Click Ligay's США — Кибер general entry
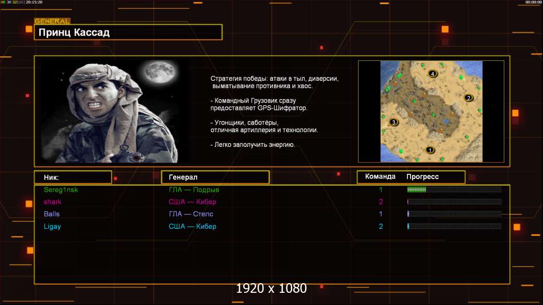Image resolution: width=543 pixels, height=305 pixels. coord(193,226)
